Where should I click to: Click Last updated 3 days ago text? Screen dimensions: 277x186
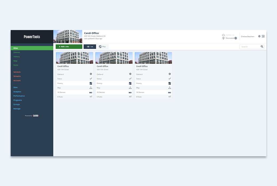point(93,39)
